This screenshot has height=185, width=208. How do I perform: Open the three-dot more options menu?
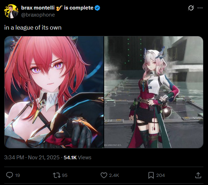200,8
